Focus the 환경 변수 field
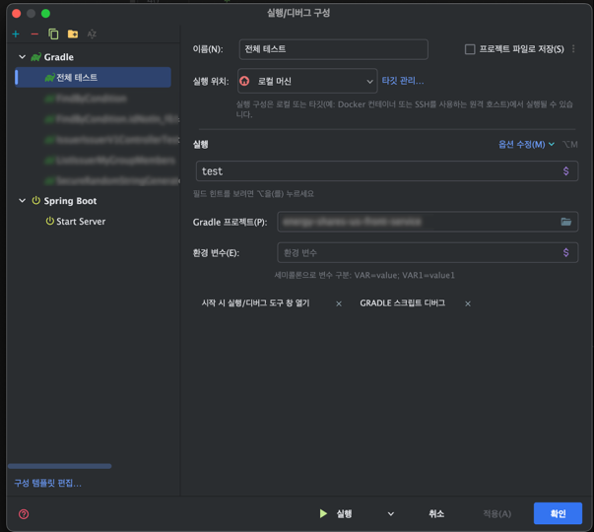 428,252
